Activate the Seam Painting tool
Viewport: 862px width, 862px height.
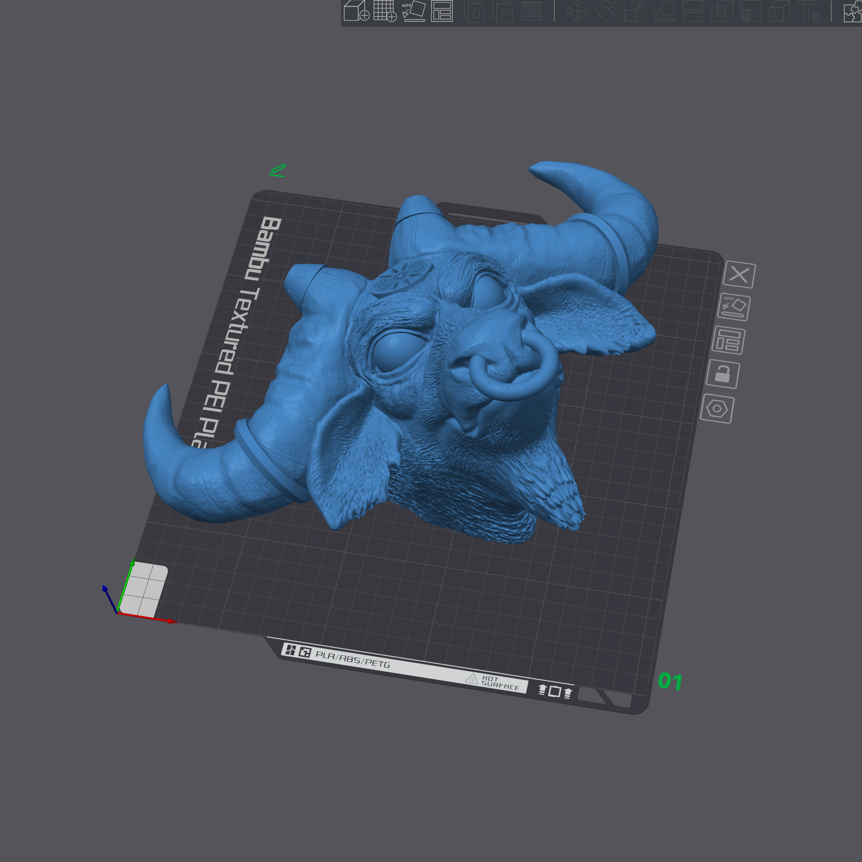[779, 11]
